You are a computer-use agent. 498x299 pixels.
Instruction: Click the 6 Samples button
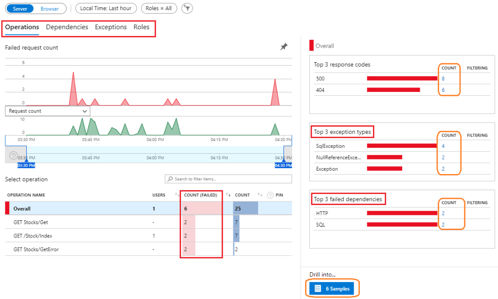(x=332, y=289)
